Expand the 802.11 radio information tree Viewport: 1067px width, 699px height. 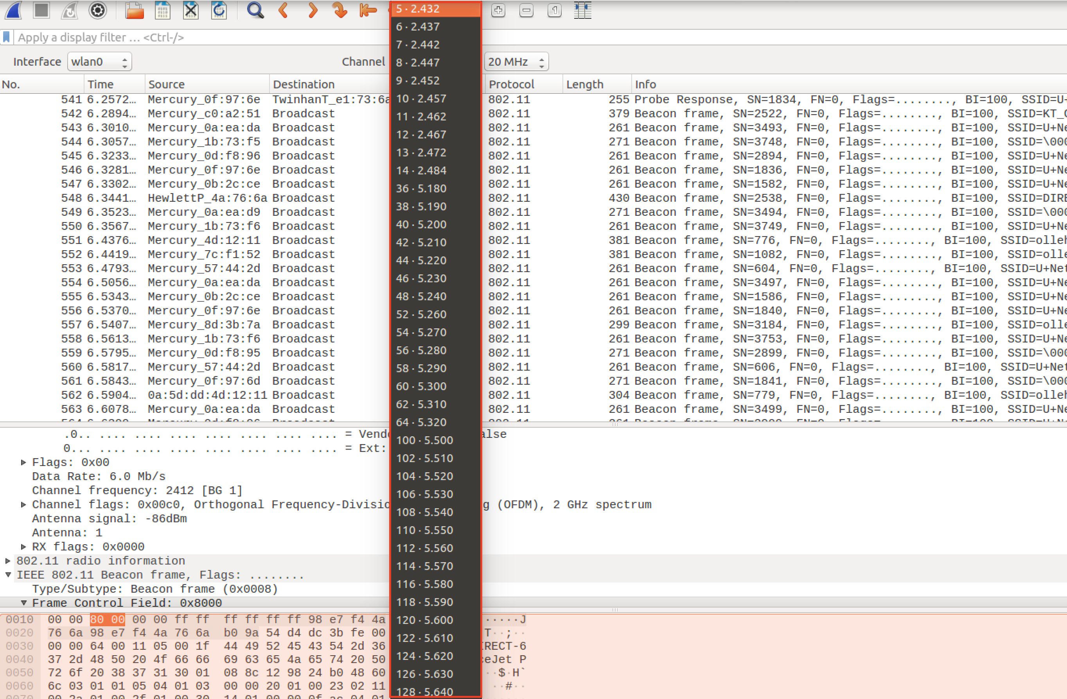pyautogui.click(x=8, y=561)
